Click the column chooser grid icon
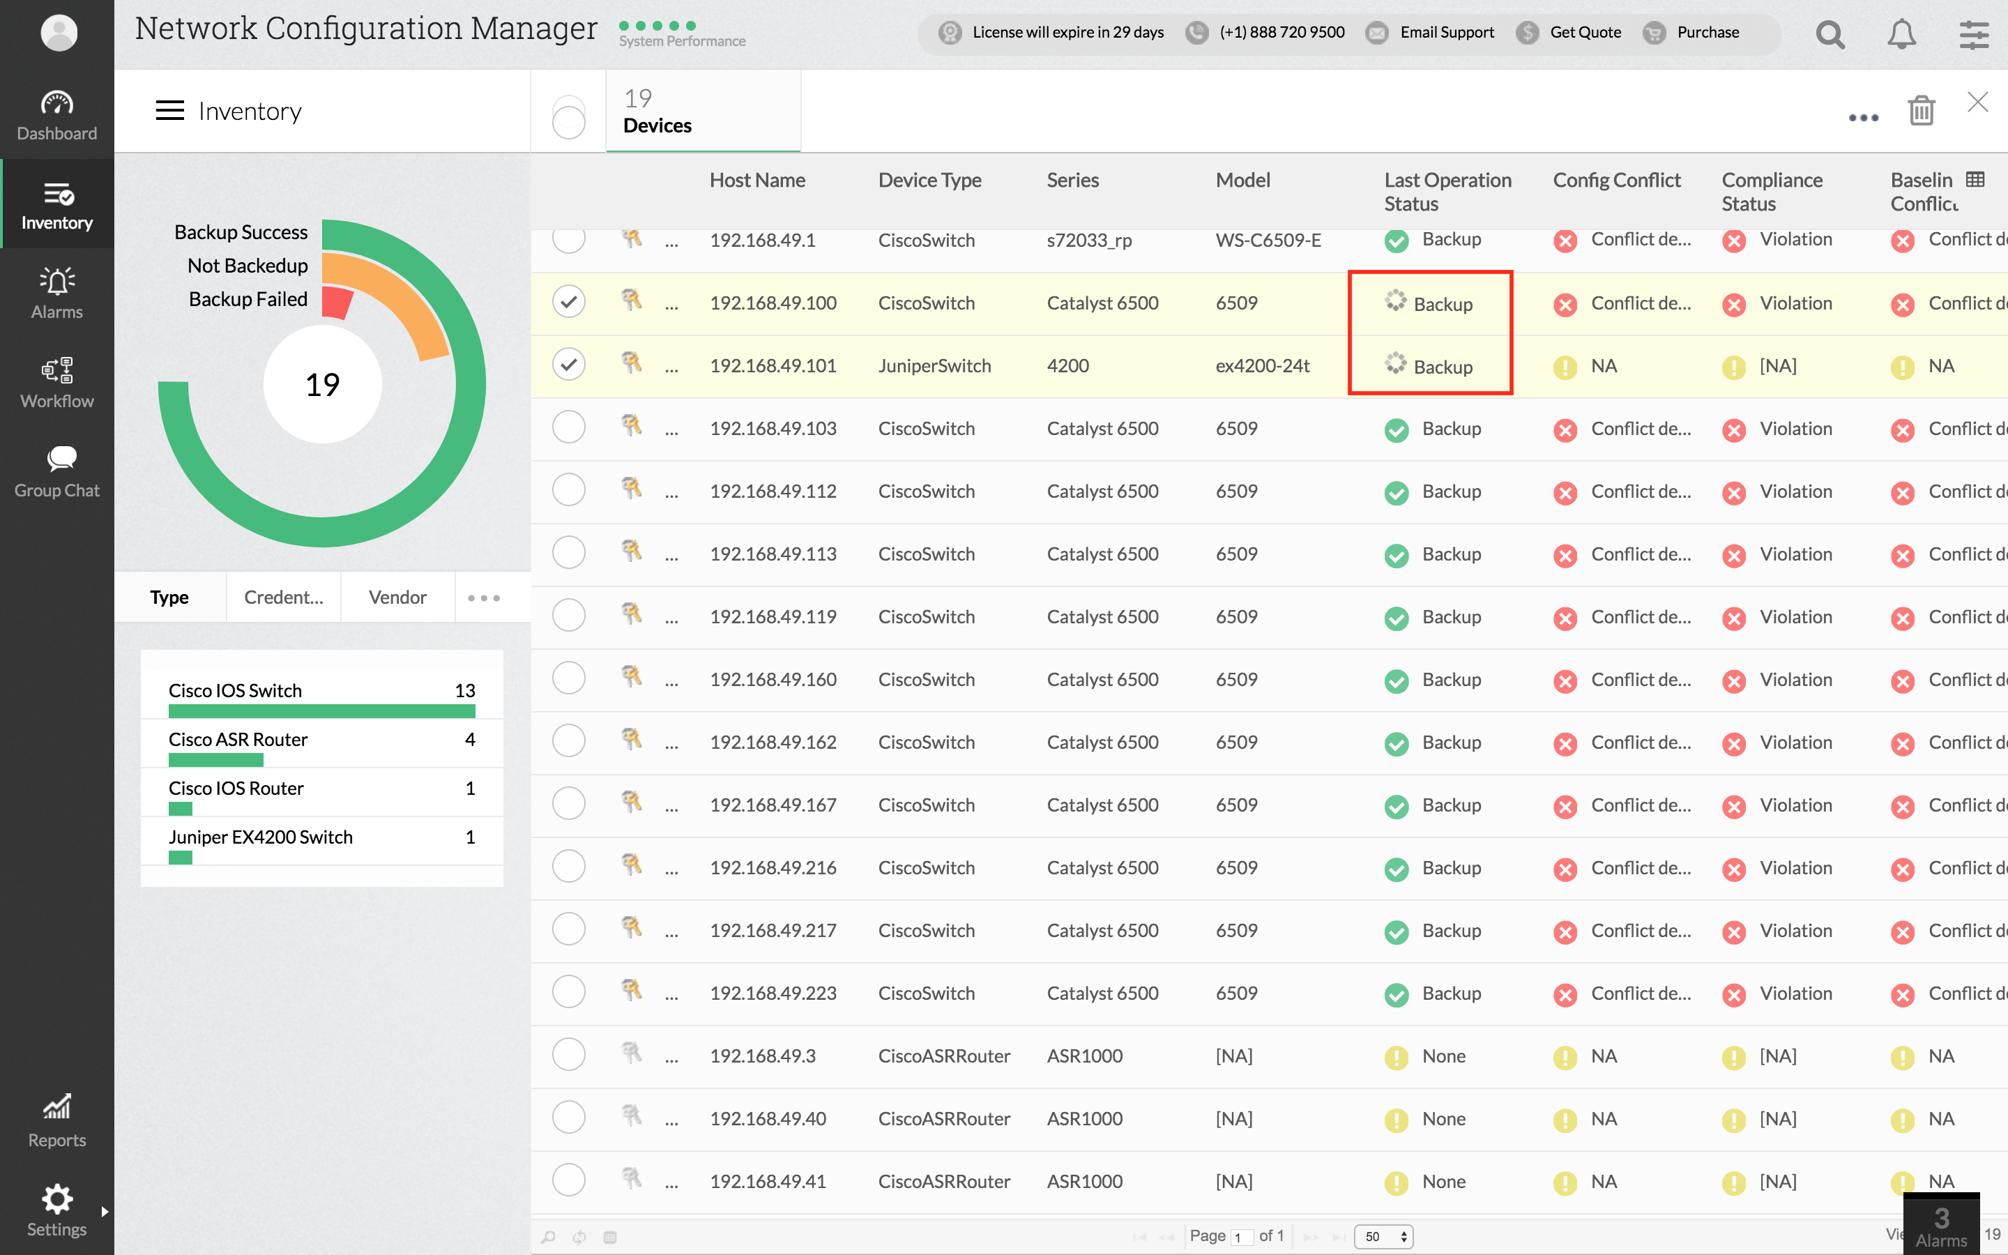Screen dimensions: 2008x1255 1976,179
